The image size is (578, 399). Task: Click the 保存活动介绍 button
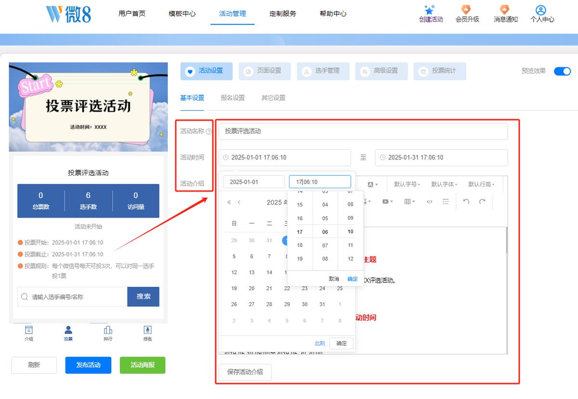click(x=245, y=372)
